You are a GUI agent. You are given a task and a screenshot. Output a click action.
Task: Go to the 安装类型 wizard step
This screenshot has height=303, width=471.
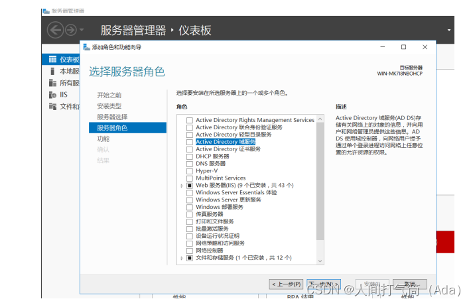pyautogui.click(x=109, y=106)
